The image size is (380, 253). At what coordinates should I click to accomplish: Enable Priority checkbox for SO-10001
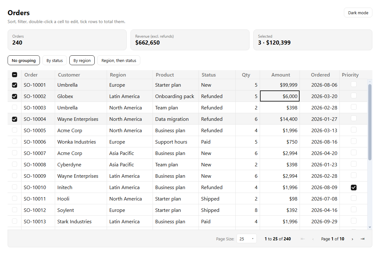(x=354, y=84)
